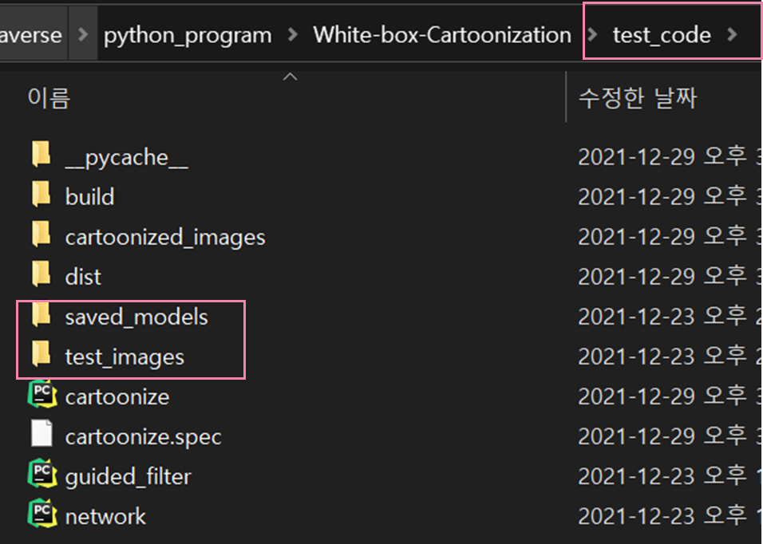Navigate to the python_program breadcrumb
The width and height of the screenshot is (763, 544).
pyautogui.click(x=188, y=34)
